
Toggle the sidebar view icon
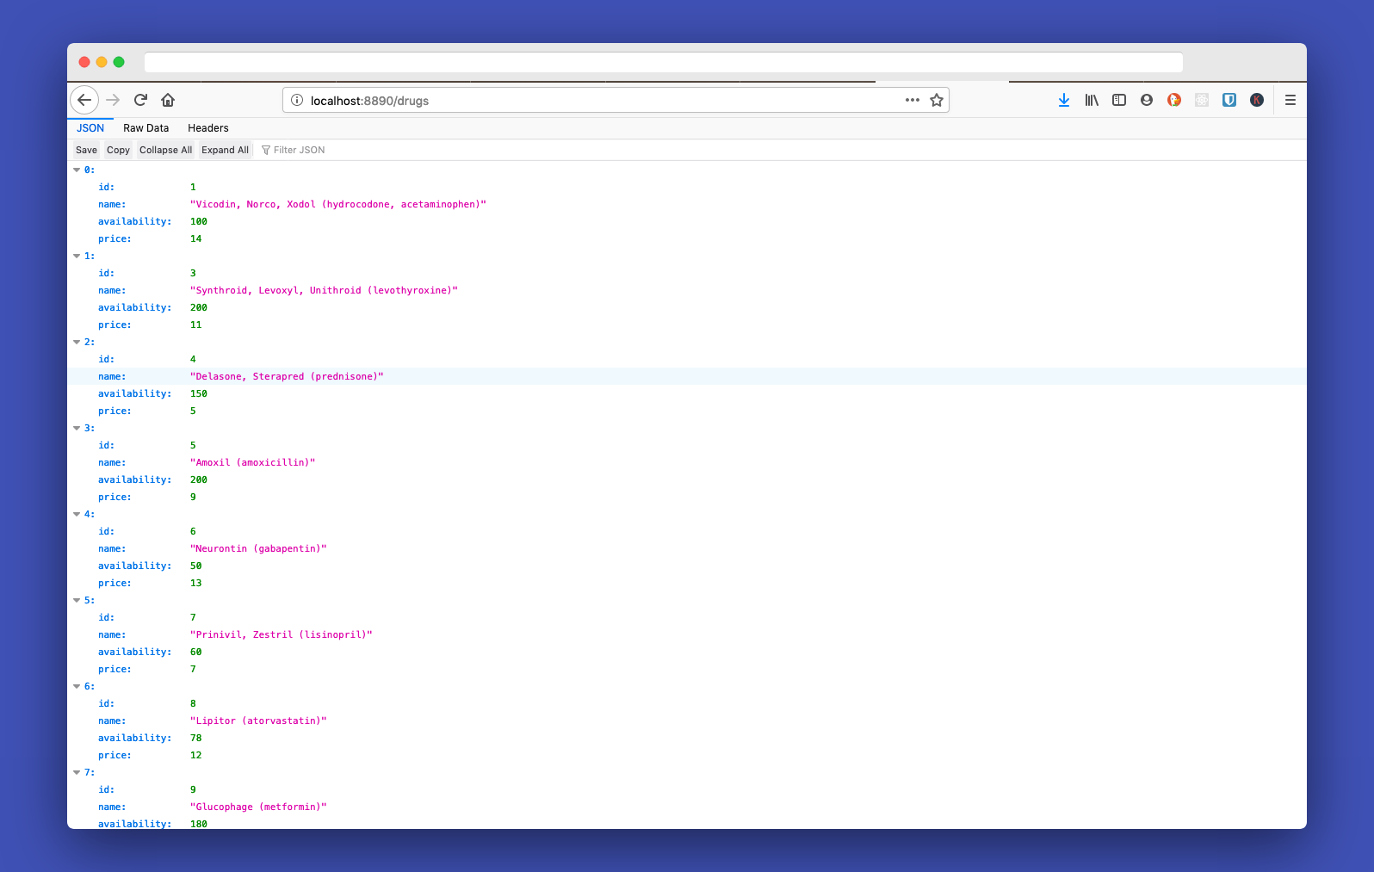tap(1119, 100)
